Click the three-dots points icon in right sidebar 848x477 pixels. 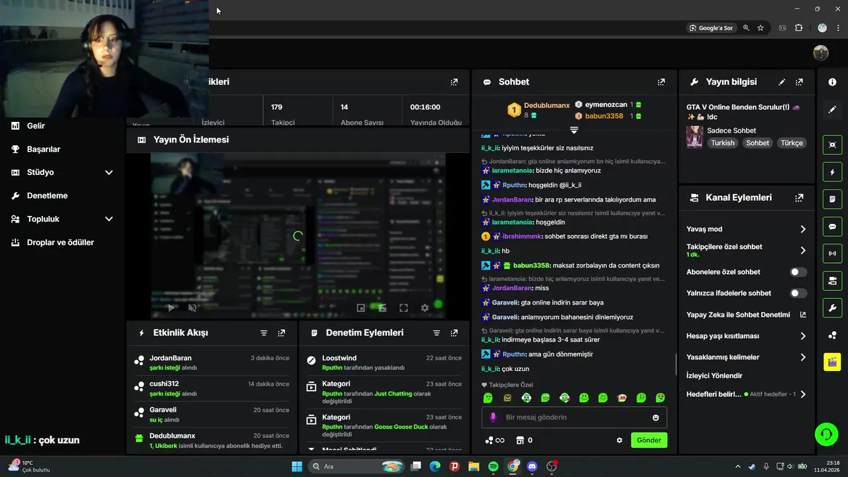832,335
